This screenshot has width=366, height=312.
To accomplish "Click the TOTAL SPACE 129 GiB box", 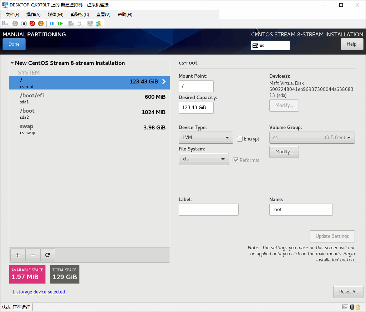I will [65, 274].
